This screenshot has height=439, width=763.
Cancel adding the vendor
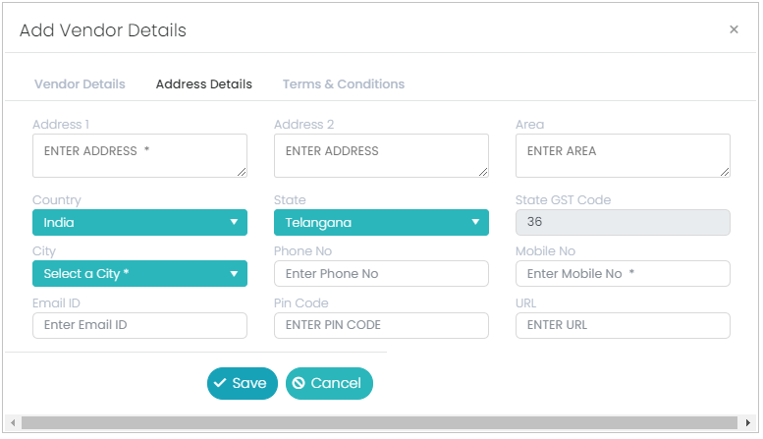coord(329,384)
